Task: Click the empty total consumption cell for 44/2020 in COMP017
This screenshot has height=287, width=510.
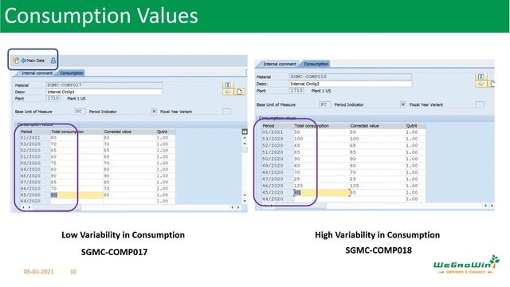Action: pyautogui.click(x=76, y=201)
